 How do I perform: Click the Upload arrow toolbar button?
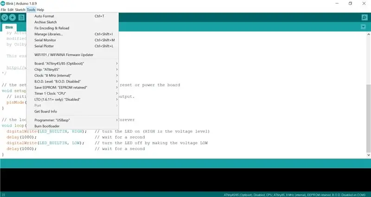tap(13, 18)
